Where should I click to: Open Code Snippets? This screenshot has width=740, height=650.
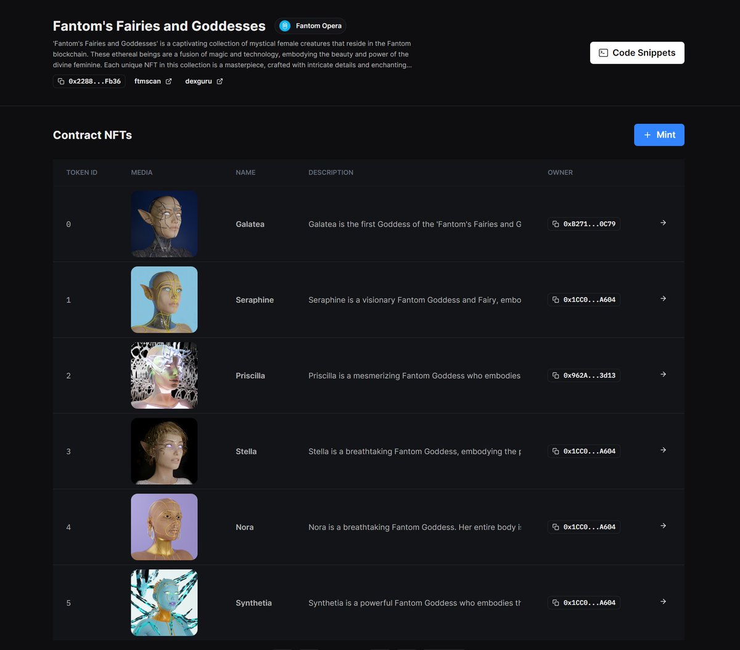tap(637, 53)
